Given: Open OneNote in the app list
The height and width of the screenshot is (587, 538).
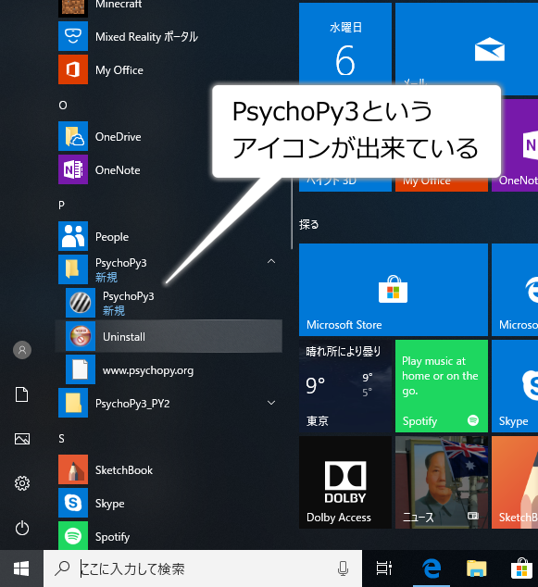Looking at the screenshot, I should coord(169,170).
